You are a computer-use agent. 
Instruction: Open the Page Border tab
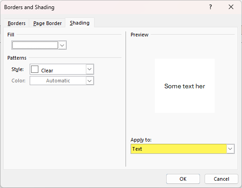47,23
